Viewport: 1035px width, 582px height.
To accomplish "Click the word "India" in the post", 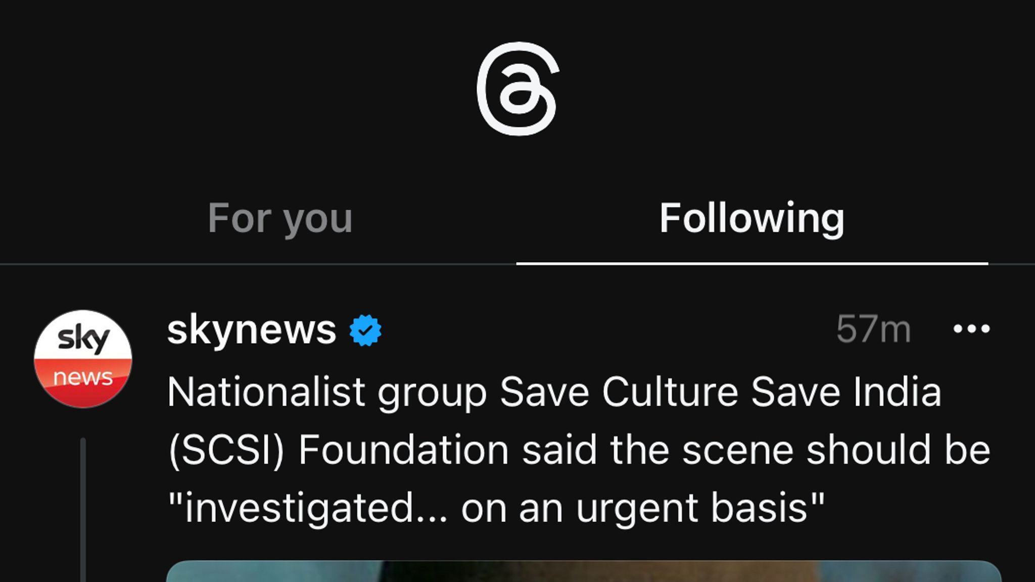I will 897,392.
